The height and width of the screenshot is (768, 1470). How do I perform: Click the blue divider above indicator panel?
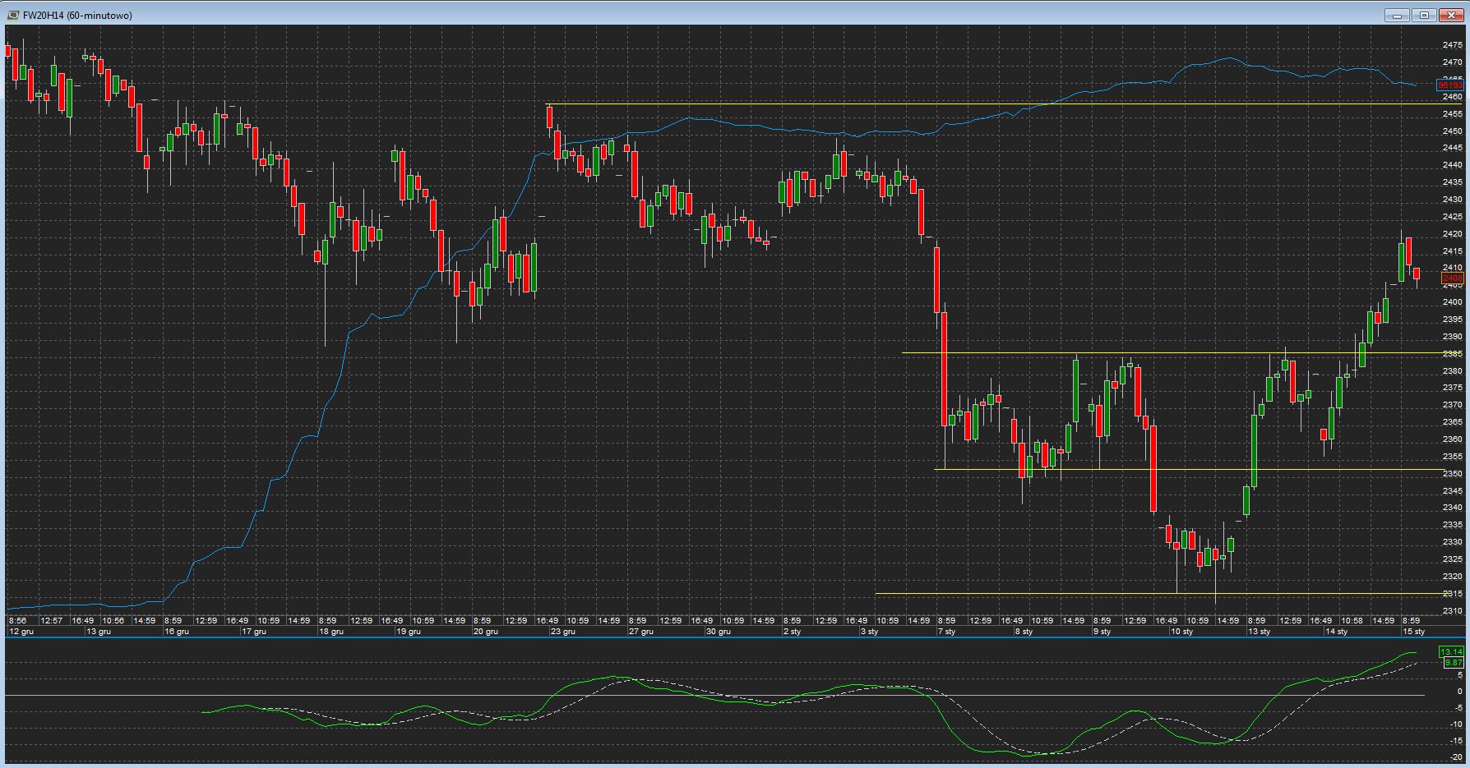735,638
